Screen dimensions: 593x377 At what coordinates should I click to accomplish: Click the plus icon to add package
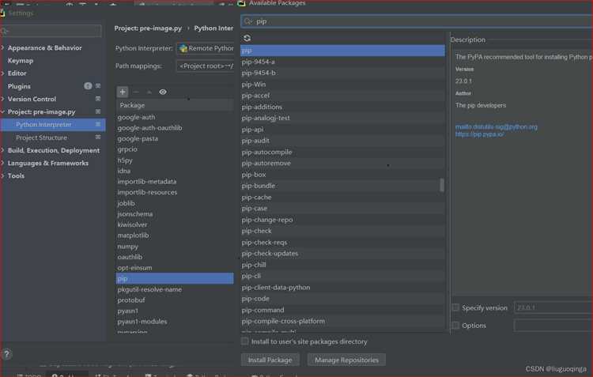click(122, 92)
